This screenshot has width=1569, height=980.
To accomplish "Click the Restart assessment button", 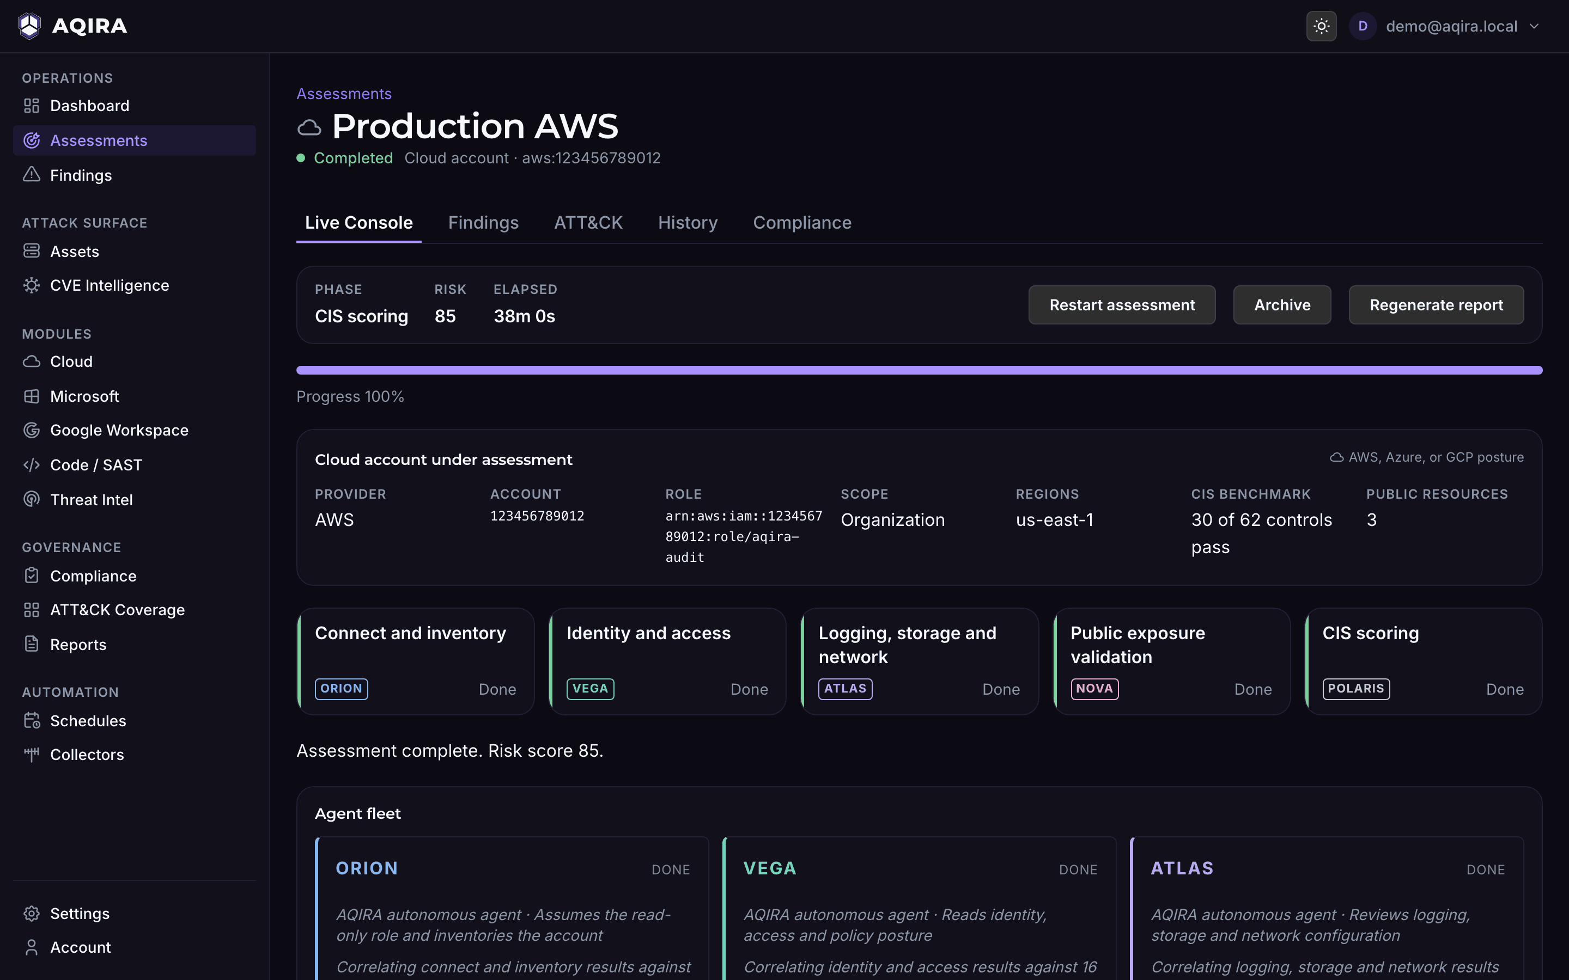I will tap(1122, 305).
